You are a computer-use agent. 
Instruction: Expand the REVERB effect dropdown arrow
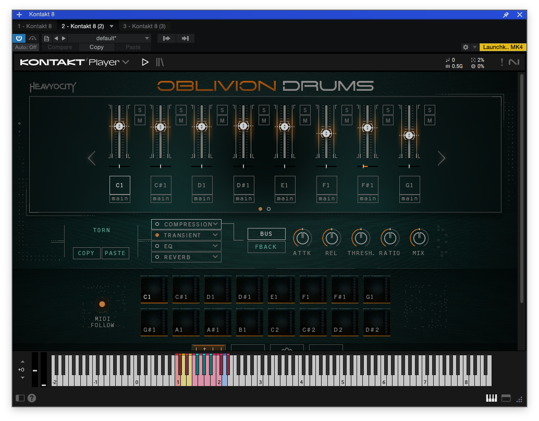click(x=215, y=257)
